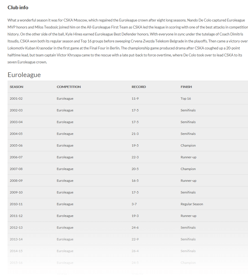Click the 21-3 record for 2004-05
The image size is (248, 275).
(x=135, y=134)
